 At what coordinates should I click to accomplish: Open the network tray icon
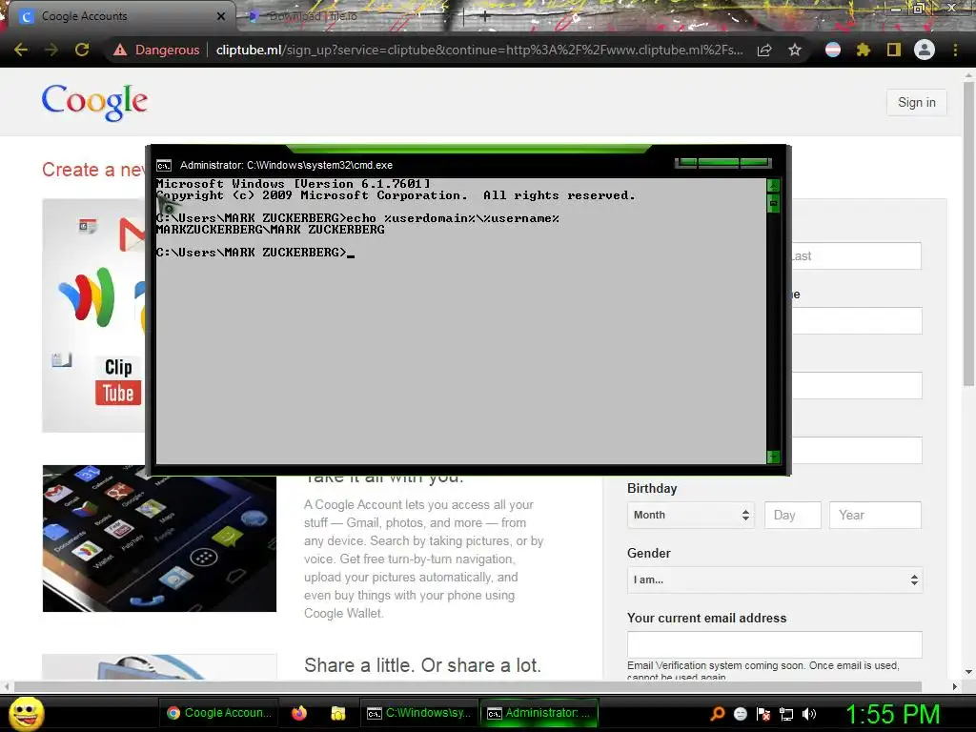(786, 714)
